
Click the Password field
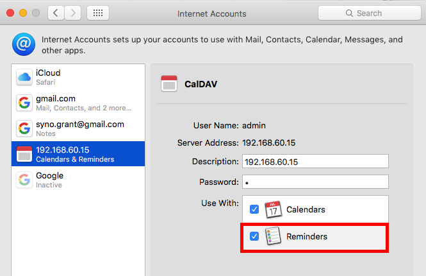tap(315, 182)
